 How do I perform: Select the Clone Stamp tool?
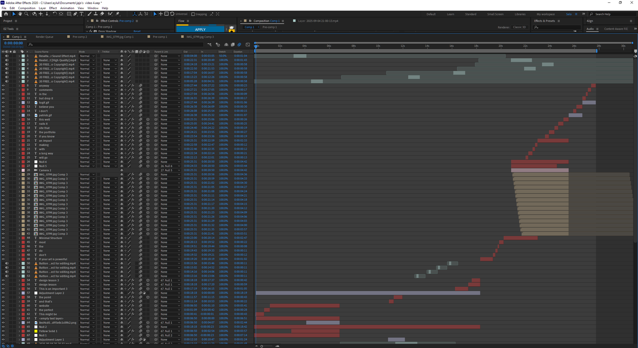(96, 14)
